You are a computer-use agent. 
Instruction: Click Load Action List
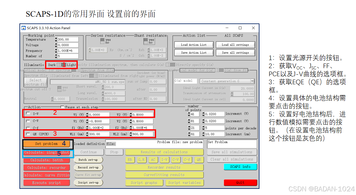pos(194,45)
